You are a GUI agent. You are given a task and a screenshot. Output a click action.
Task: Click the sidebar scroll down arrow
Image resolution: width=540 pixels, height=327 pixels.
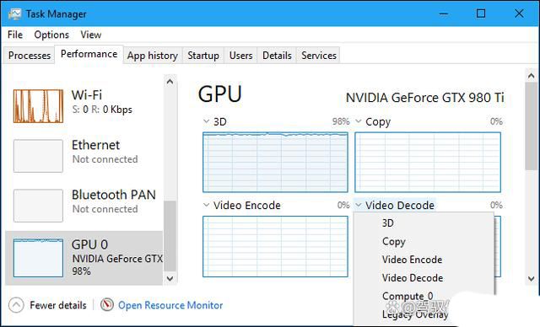(170, 278)
